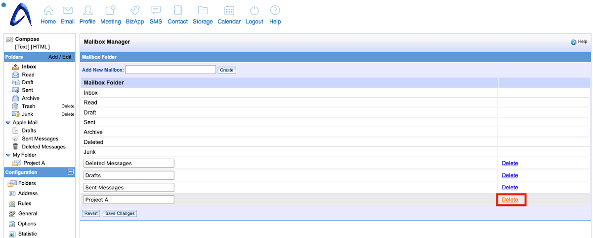Delete the Project A mailbox
Screen dimensions: 593x238
coord(509,200)
